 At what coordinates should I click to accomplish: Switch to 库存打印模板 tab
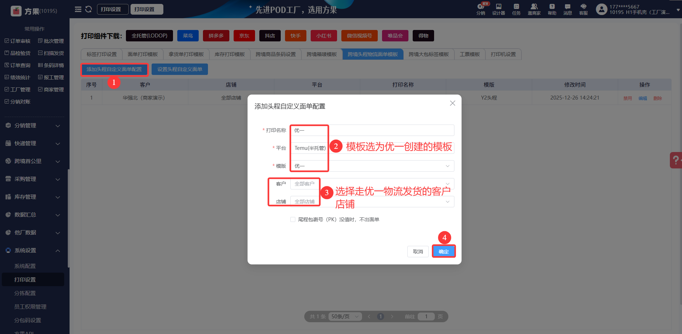[230, 54]
